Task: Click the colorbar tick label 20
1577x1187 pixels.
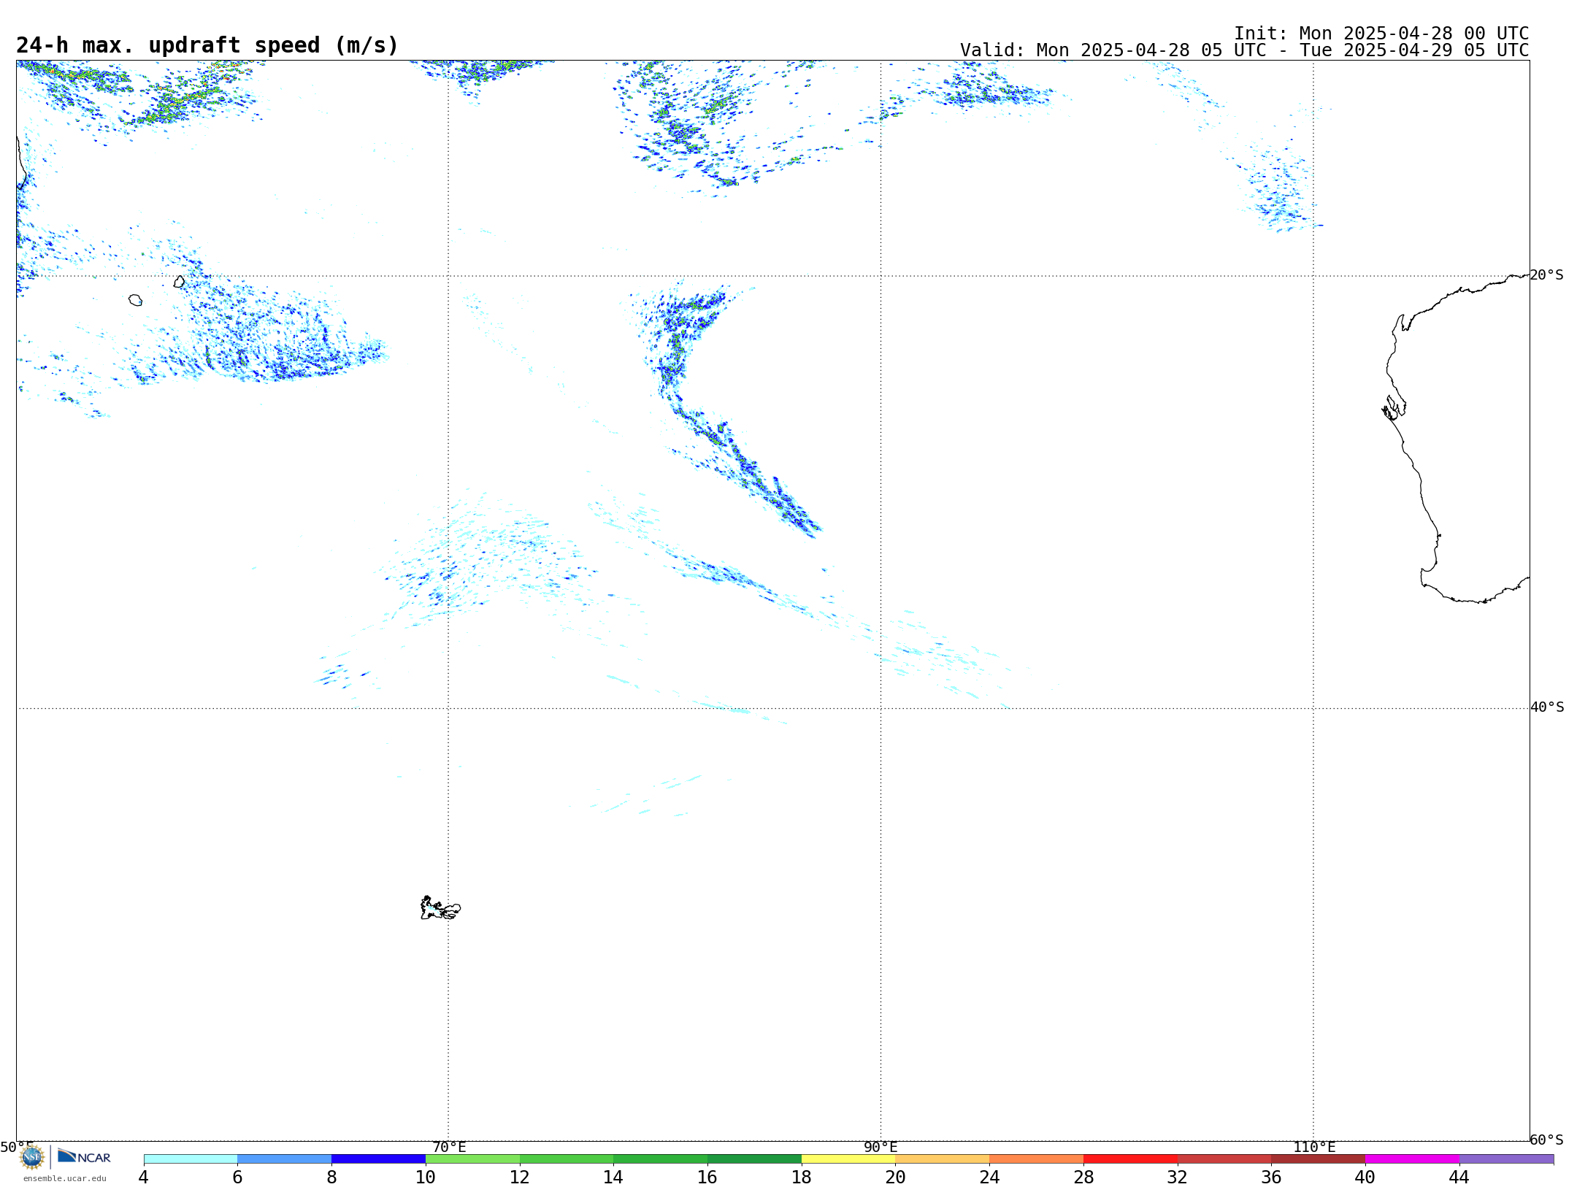Action: click(895, 1177)
